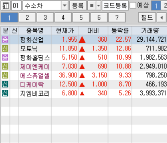Switch to group tab 4
Image resolution: width=167 pixels, height=143 pixels.
63,17
